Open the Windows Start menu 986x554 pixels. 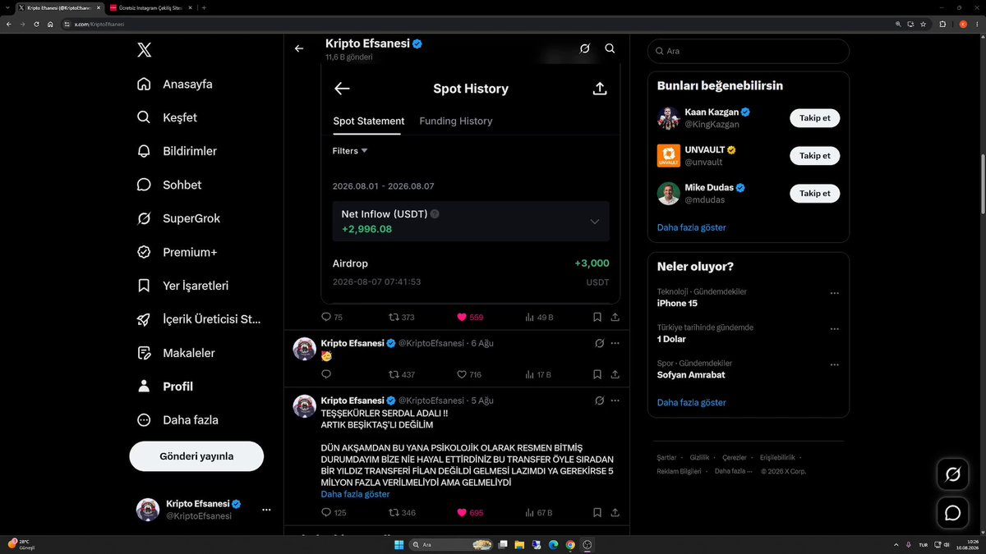pos(399,545)
